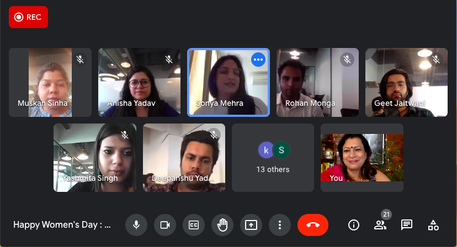Select Yashmita Singh's video tile
Viewport: 457px width, 247px height.
(95, 158)
